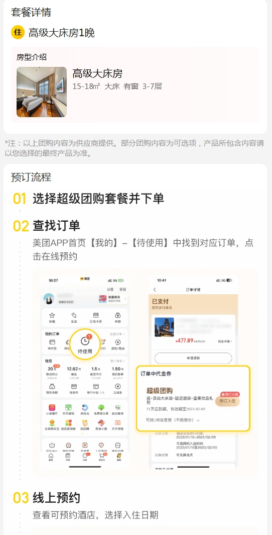Tap the 设置 link at top
The image size is (272, 535).
[x=110, y=289]
